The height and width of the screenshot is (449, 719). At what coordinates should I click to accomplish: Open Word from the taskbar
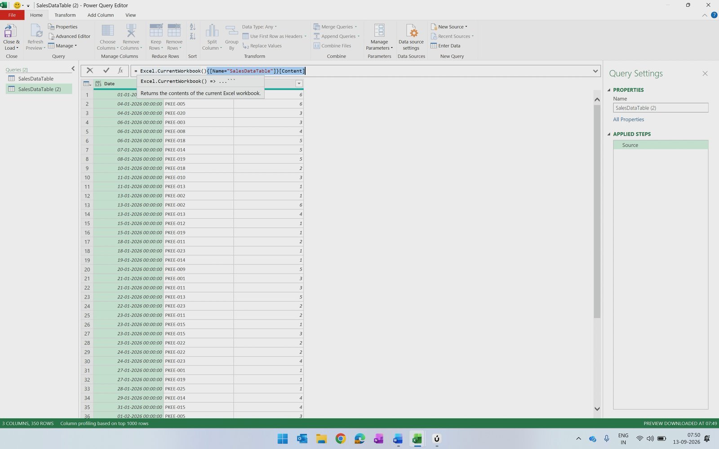(398, 439)
